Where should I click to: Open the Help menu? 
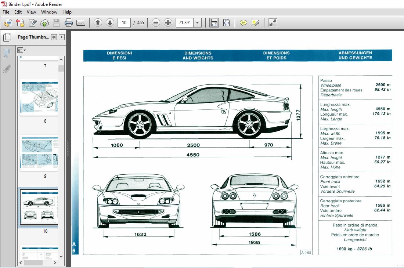67,12
